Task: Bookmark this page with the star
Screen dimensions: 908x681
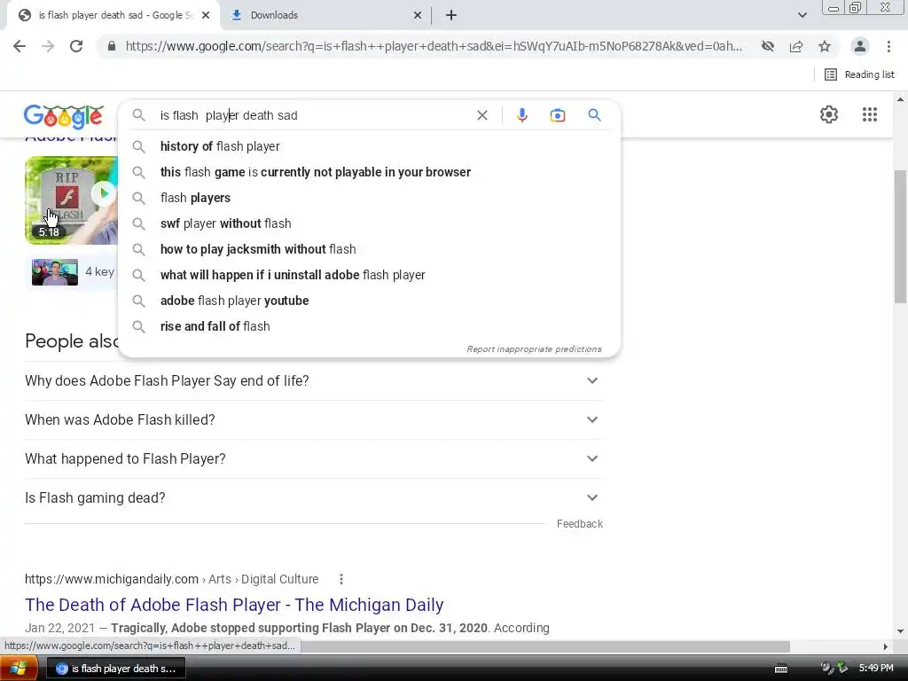Action: [825, 46]
